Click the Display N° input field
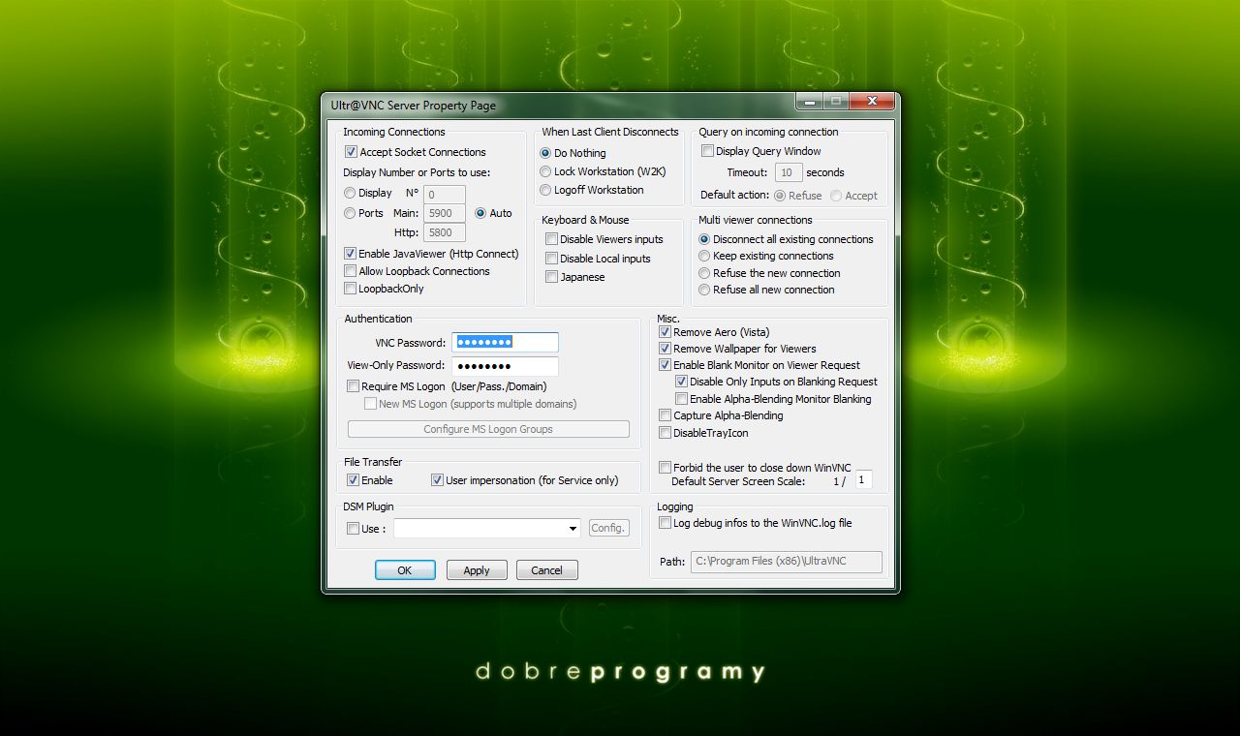 (x=445, y=195)
